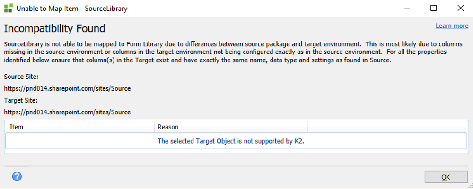The height and width of the screenshot is (189, 473).
Task: Click the 'Target Site:' label
Action: pyautogui.click(x=20, y=100)
